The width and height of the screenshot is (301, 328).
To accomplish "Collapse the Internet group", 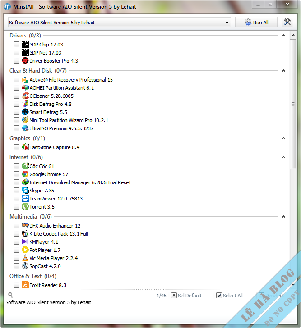I will [283, 157].
